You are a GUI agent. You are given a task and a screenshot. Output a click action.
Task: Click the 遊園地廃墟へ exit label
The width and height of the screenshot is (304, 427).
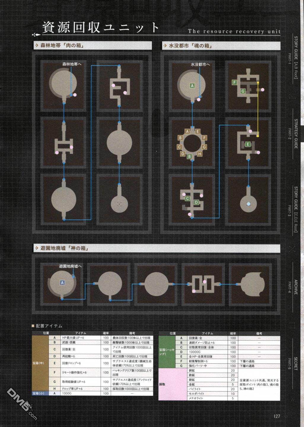click(x=70, y=266)
